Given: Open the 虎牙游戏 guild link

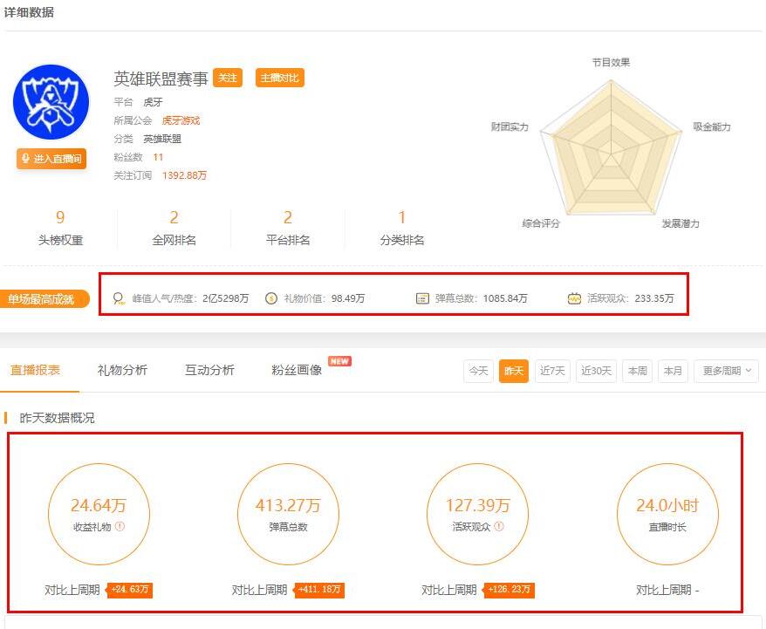Looking at the screenshot, I should (x=181, y=120).
